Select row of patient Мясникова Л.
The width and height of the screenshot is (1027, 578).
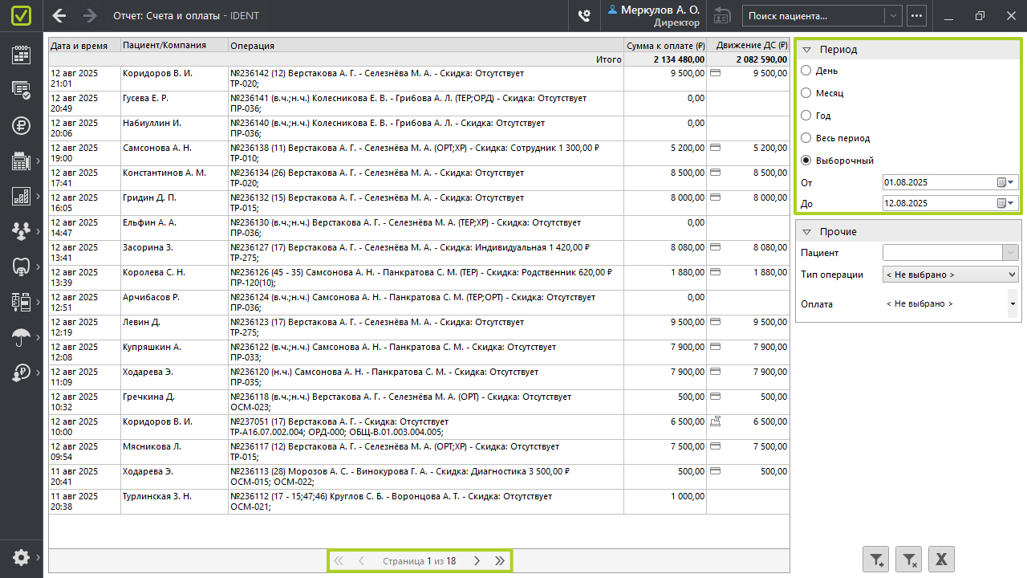(x=419, y=452)
